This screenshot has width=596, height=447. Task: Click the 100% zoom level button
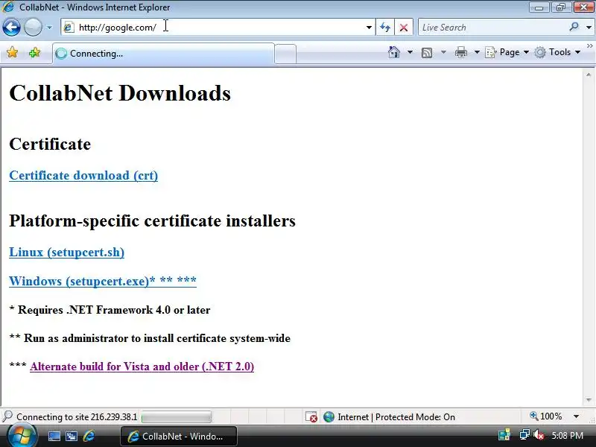(546, 416)
